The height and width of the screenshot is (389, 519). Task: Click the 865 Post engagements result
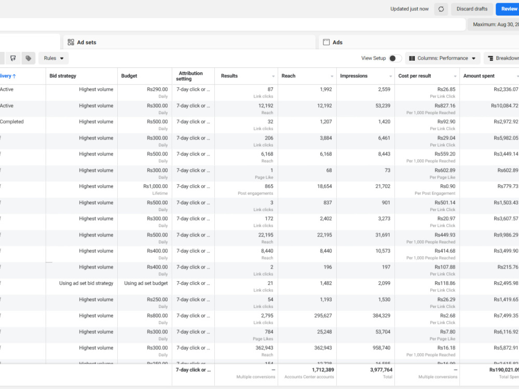(x=269, y=186)
